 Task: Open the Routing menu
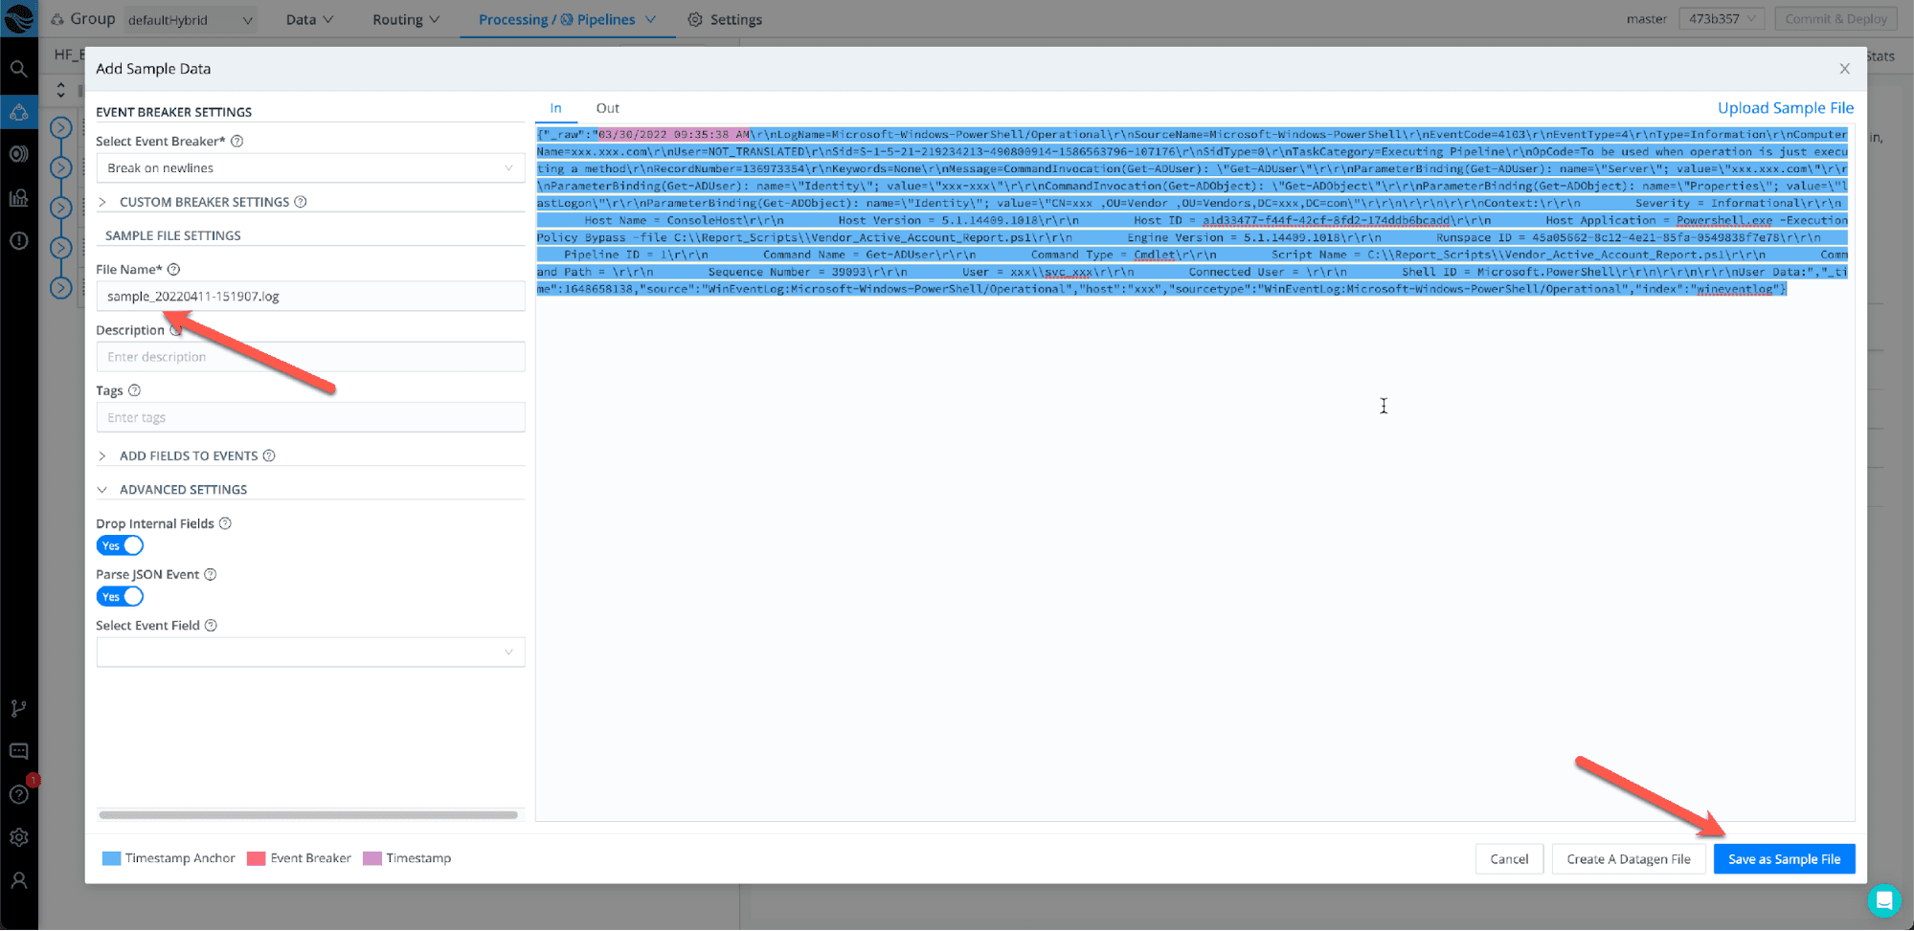point(405,19)
